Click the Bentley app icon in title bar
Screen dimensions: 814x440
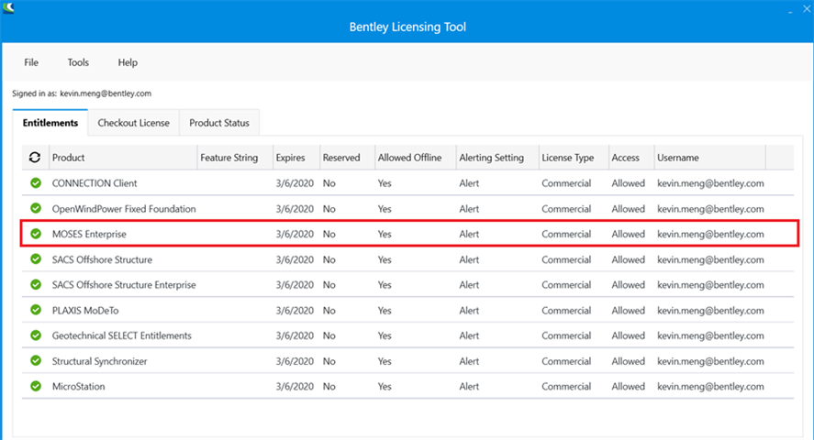tap(8, 8)
